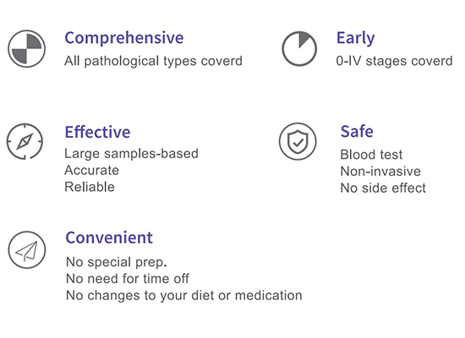The image size is (465, 338).
Task: Click the 'Accurate' line
Action: point(91,170)
